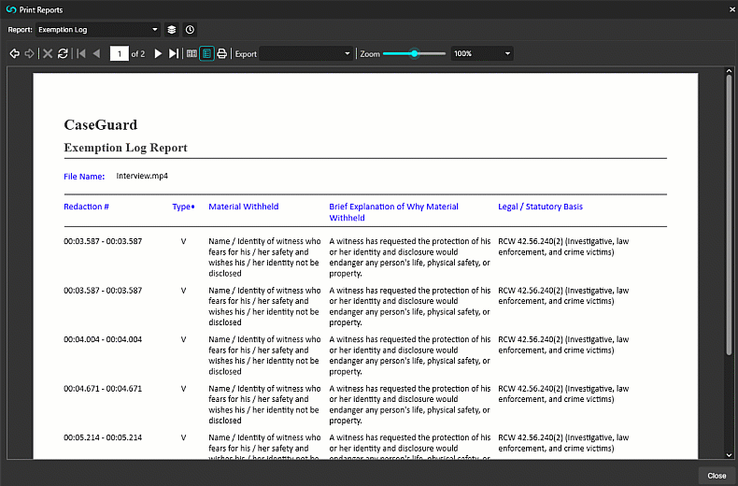Click the clock history icon
738x486 pixels.
click(x=190, y=30)
